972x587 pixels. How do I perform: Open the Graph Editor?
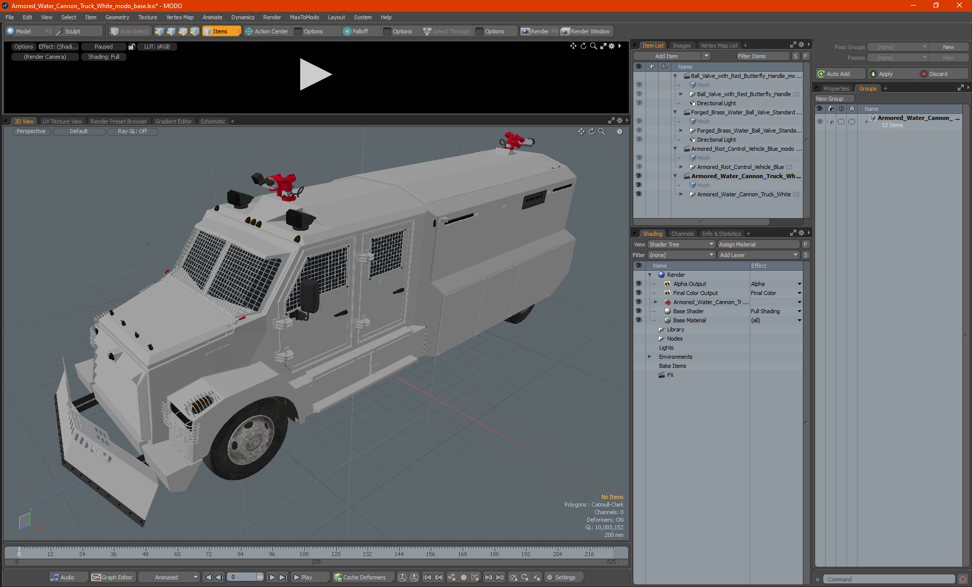pos(112,577)
